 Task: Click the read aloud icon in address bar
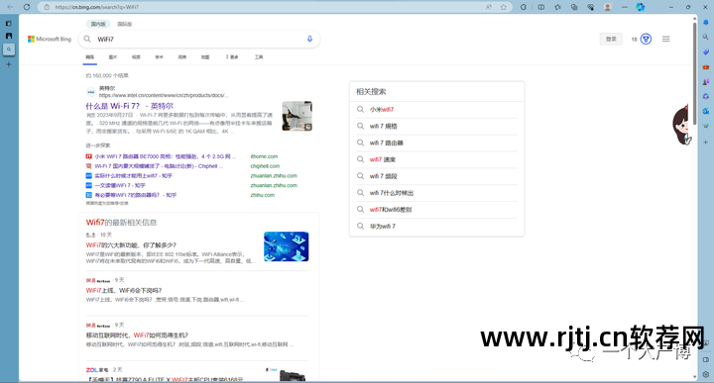tap(489, 7)
